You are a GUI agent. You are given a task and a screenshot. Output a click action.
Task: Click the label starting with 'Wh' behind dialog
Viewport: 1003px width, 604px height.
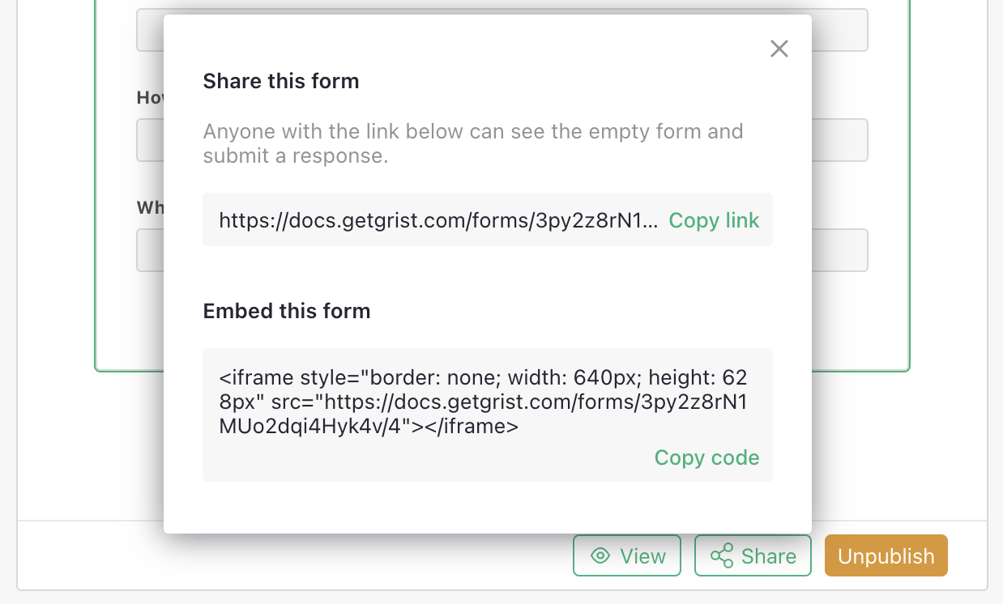148,207
